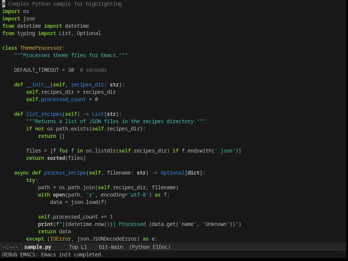Click the 'return []' statement
The image size is (348, 261).
pyautogui.click(x=51, y=136)
